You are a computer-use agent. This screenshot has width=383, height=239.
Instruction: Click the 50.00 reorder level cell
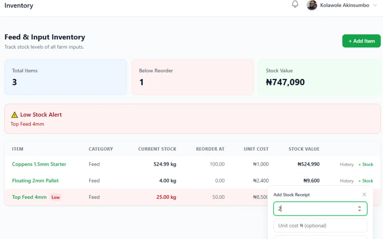(x=218, y=197)
